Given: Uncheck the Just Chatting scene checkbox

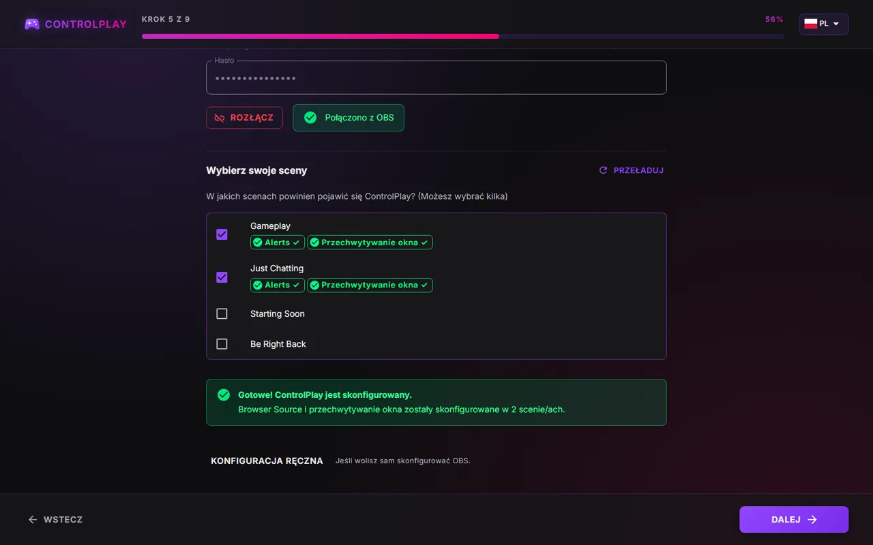Looking at the screenshot, I should (x=222, y=277).
